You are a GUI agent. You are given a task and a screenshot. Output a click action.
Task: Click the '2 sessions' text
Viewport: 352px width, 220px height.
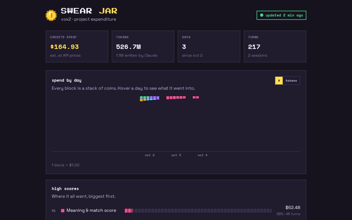click(257, 55)
